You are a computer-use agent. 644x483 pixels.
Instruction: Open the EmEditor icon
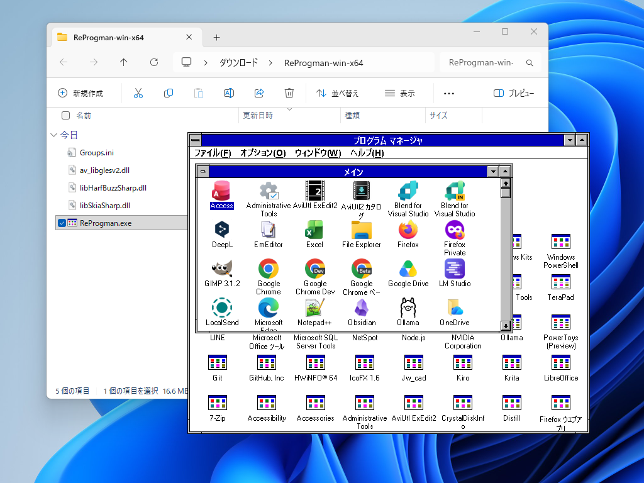[269, 235]
